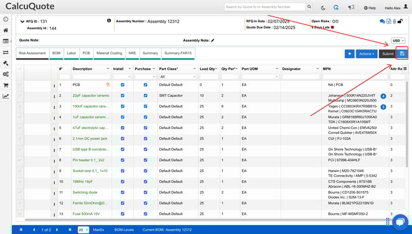Click the info circle icon near RFQ ID

(109, 20)
